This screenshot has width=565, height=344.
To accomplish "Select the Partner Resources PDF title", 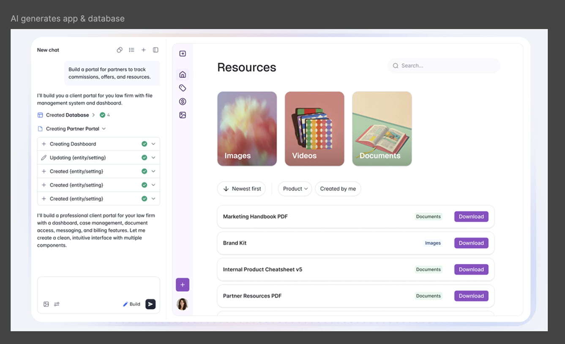I will point(252,296).
